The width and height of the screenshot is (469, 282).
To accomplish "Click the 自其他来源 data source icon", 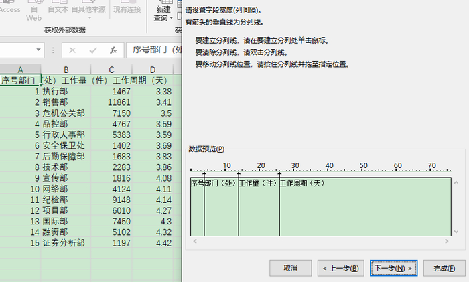I will click(88, 9).
